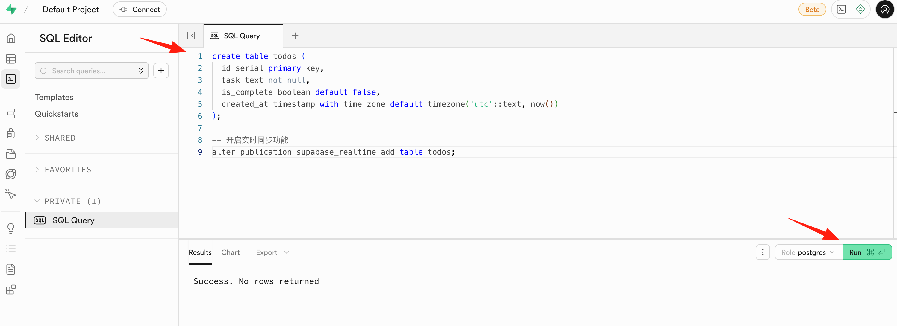Open the Authentication lock icon
The image size is (897, 326).
11,133
